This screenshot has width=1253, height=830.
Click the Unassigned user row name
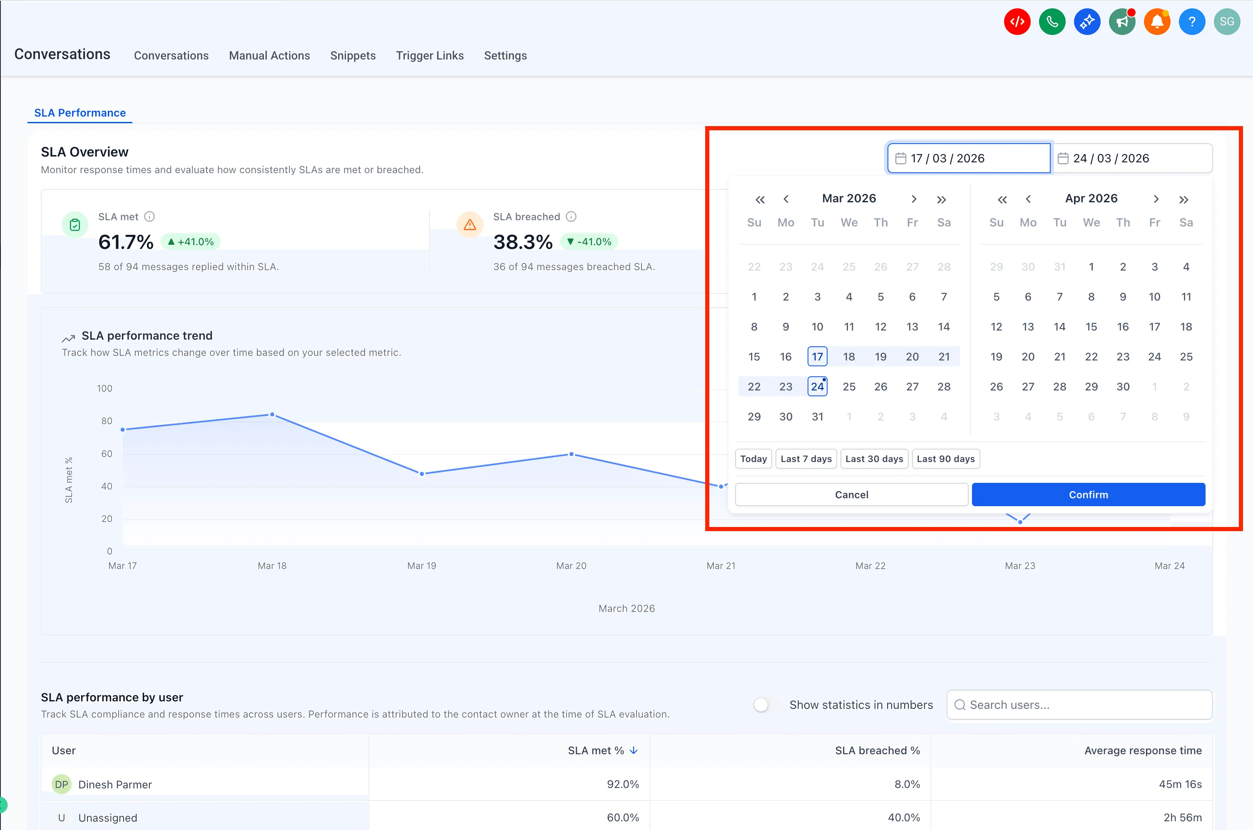(x=107, y=818)
